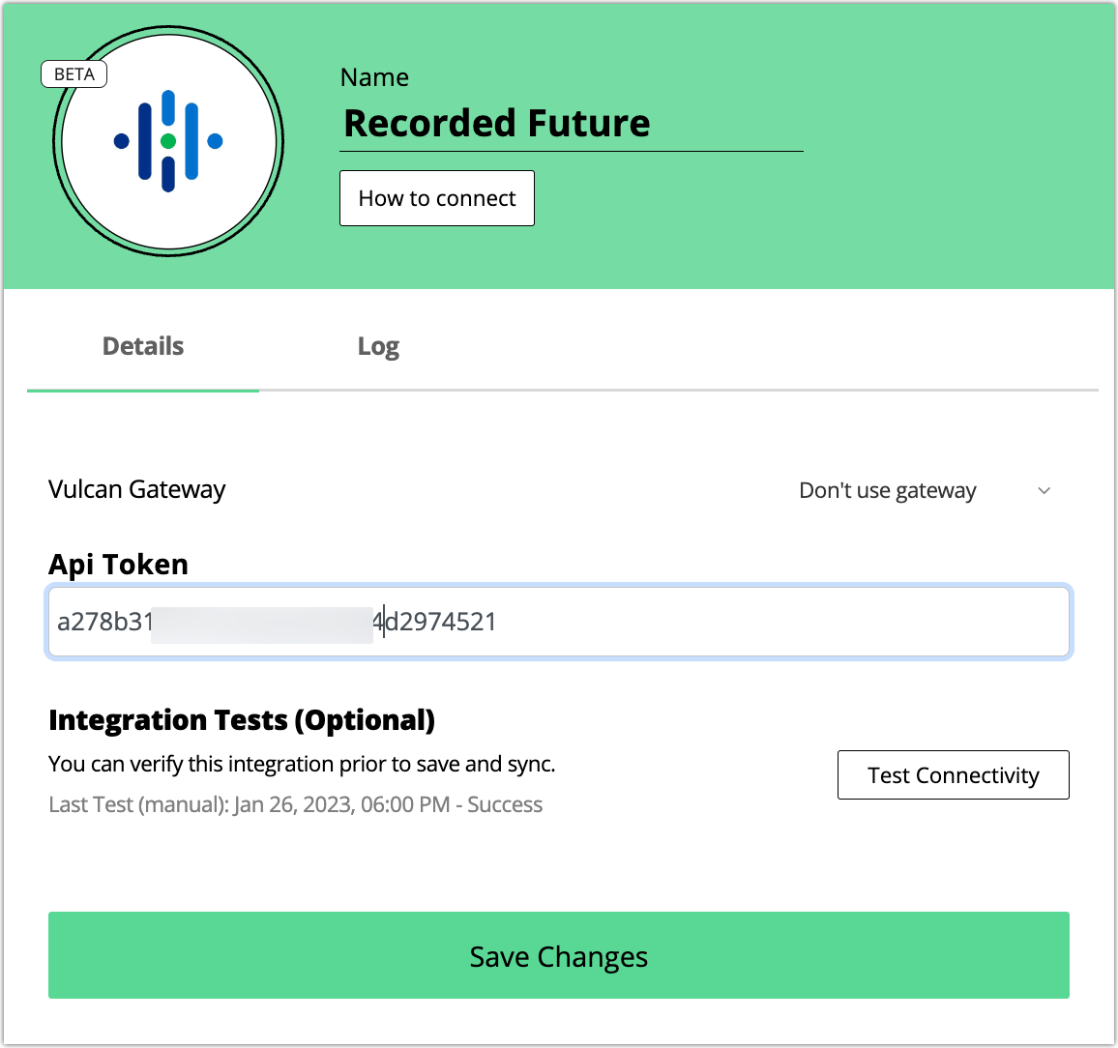Click the redacted portion of the API token
The width and height of the screenshot is (1118, 1048).
[x=261, y=622]
